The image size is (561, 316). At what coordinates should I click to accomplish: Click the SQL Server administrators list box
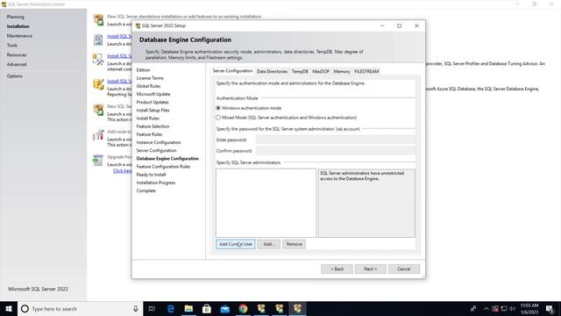coord(266,203)
